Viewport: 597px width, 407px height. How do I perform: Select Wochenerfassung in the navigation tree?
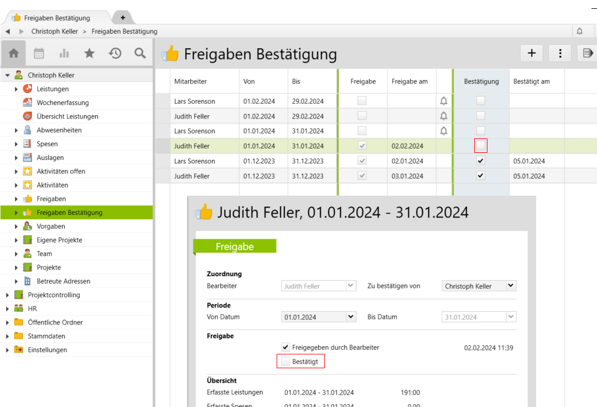[63, 102]
